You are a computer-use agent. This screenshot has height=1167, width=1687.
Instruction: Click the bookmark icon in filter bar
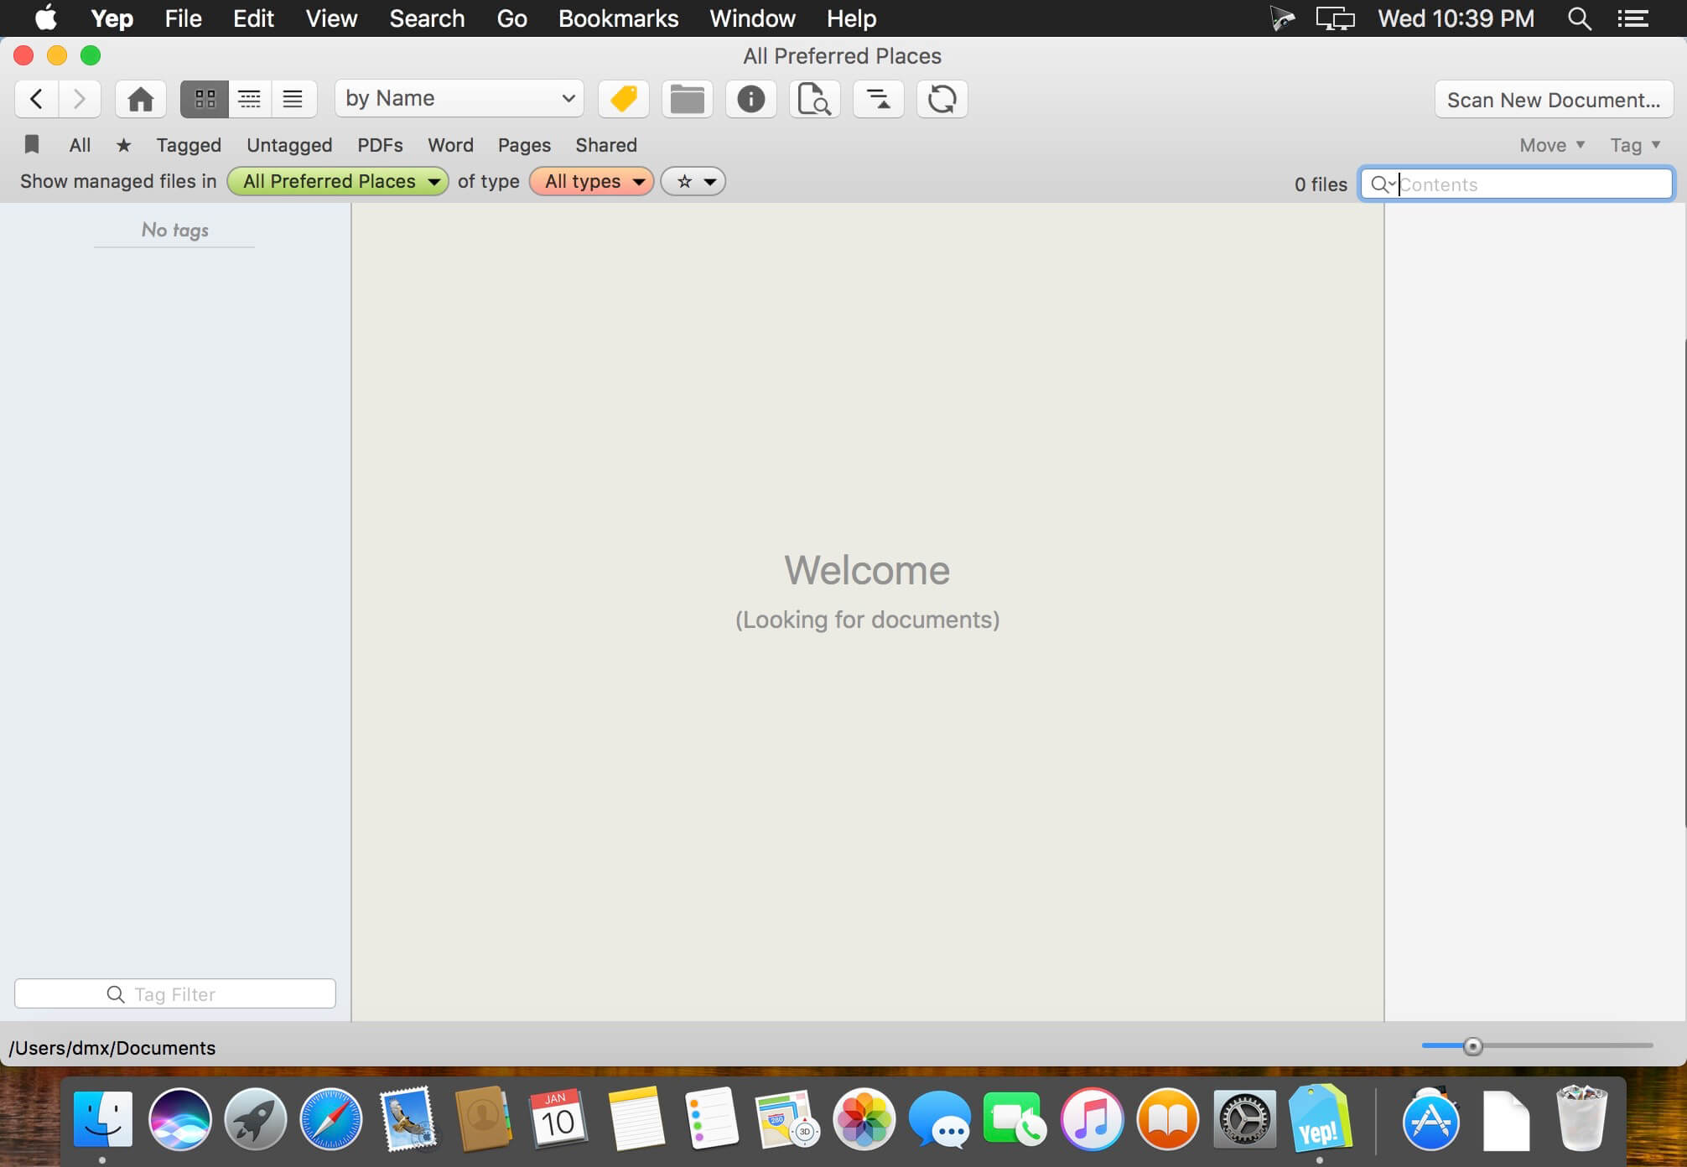(x=32, y=144)
